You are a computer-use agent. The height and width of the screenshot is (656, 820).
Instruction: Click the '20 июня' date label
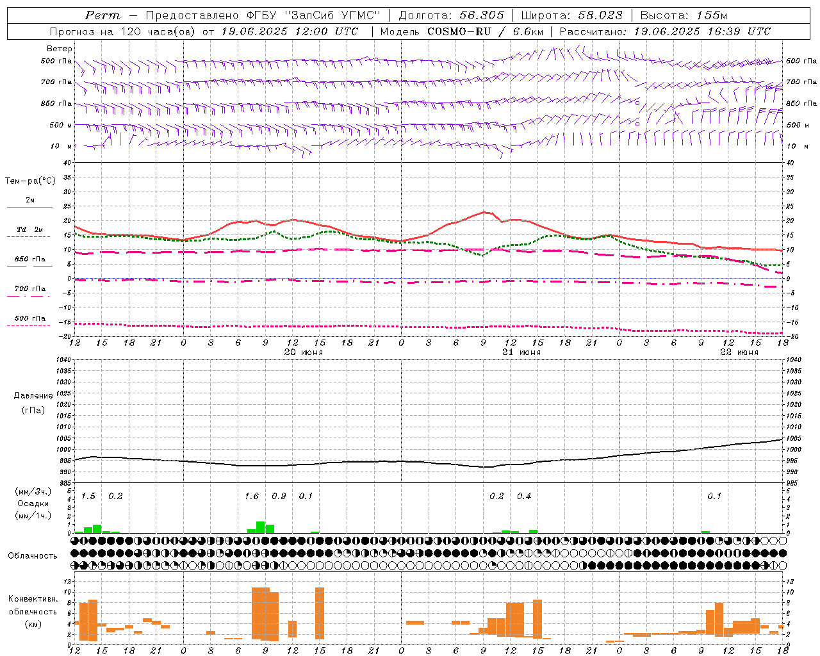pos(304,352)
